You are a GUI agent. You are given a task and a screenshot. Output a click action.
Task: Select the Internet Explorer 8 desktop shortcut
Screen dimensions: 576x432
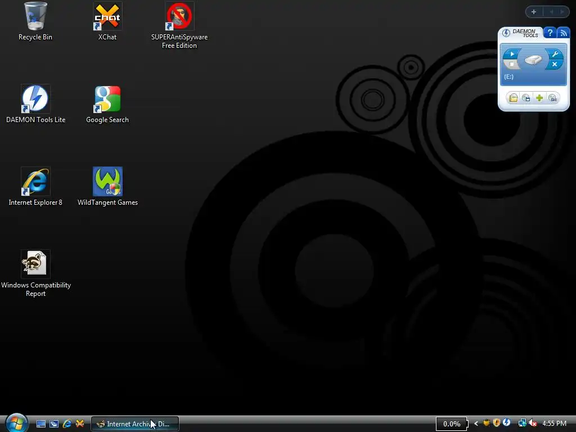35,187
